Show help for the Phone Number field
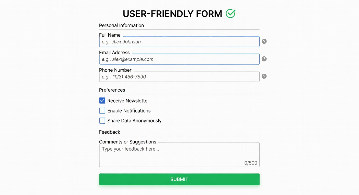This screenshot has width=359, height=195. 264,76
